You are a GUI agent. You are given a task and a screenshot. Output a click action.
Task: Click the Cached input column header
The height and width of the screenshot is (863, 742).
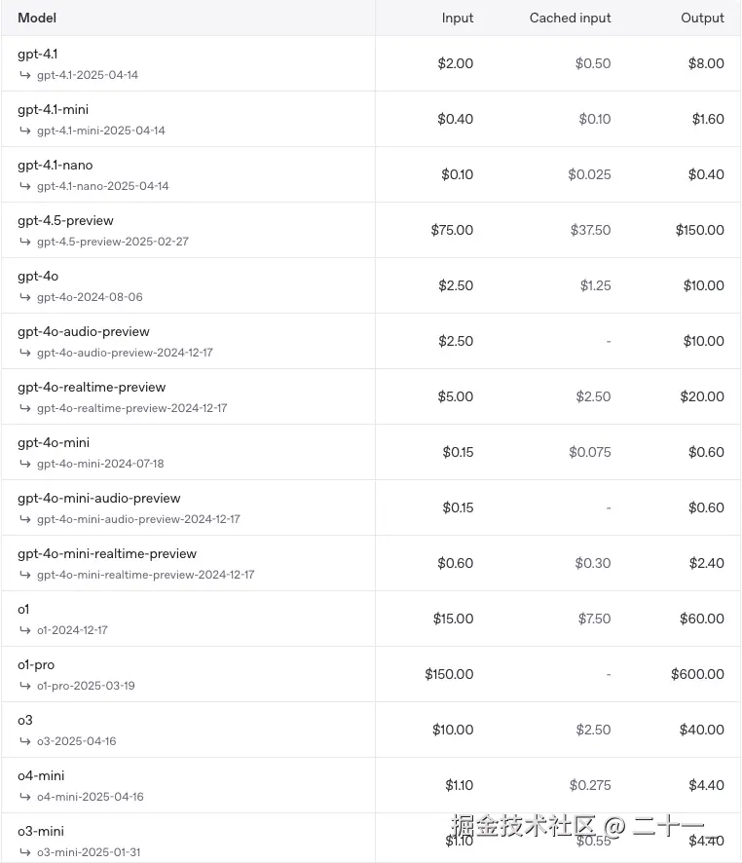570,18
